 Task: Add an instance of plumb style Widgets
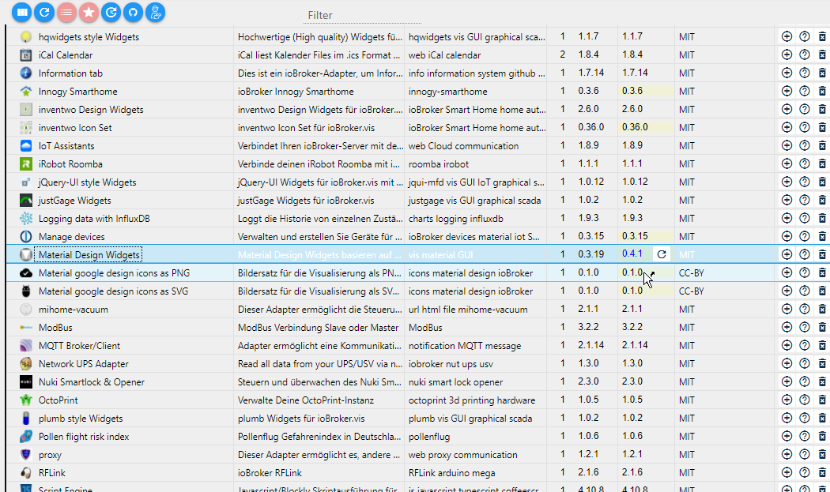(x=787, y=418)
